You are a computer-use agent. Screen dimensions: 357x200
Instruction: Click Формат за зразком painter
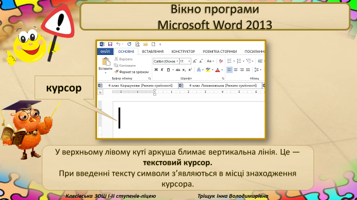point(132,72)
